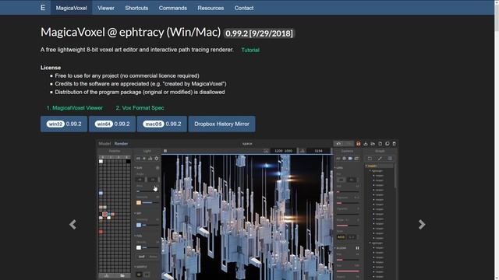
Task: Click the undo arrow button in app toolbar
Action: [338, 144]
